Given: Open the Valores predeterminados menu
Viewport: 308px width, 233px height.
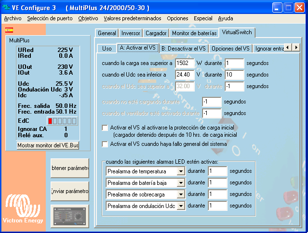Looking at the screenshot, I should point(133,18).
